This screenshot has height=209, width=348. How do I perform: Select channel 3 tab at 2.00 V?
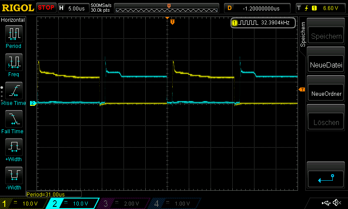pos(124,203)
